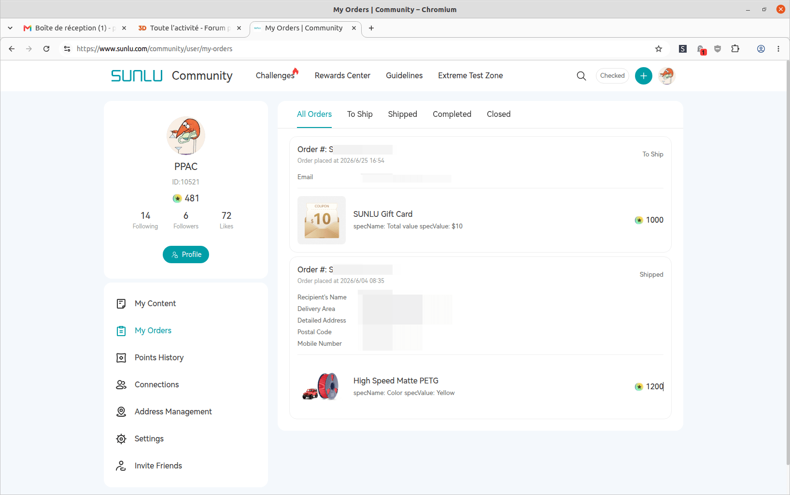Switch to the Completed orders tab

tap(452, 114)
